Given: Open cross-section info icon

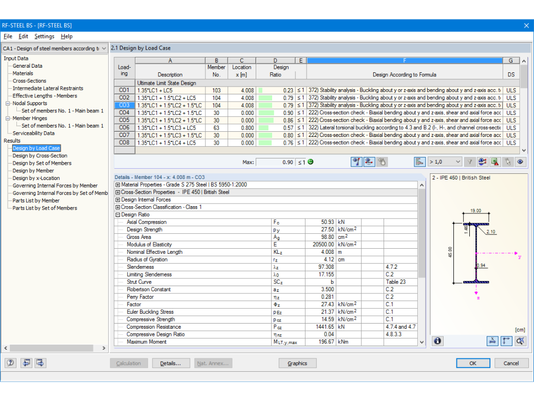Looking at the screenshot, I should 437,341.
